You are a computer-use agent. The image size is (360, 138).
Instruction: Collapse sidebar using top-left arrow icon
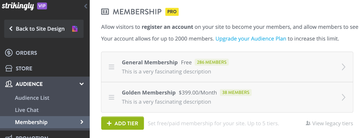pos(86,6)
